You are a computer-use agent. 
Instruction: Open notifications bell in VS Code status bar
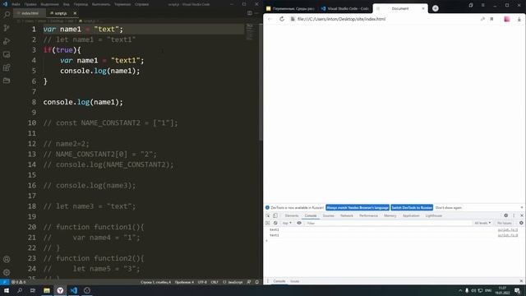[257, 282]
